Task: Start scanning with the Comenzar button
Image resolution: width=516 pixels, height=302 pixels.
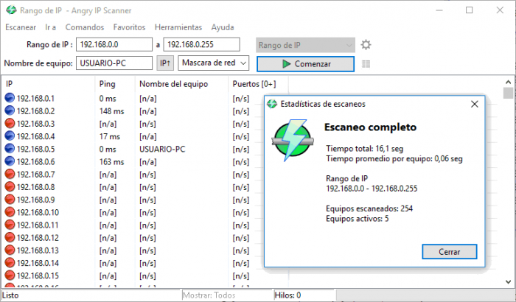Action: [305, 64]
